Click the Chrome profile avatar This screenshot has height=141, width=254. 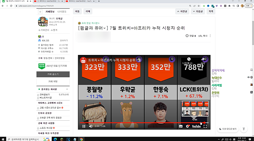tap(242, 6)
